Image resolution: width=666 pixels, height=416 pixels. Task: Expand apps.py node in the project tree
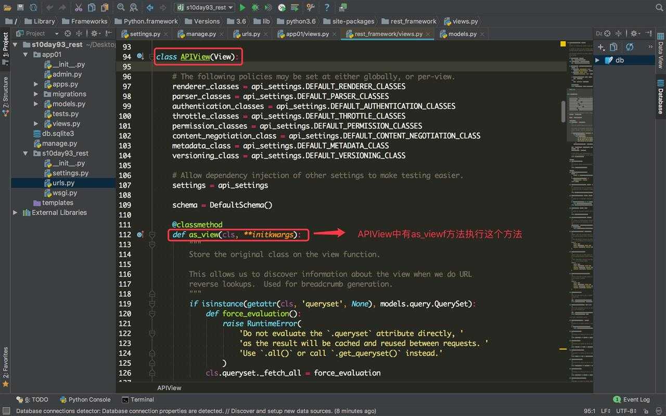36,84
